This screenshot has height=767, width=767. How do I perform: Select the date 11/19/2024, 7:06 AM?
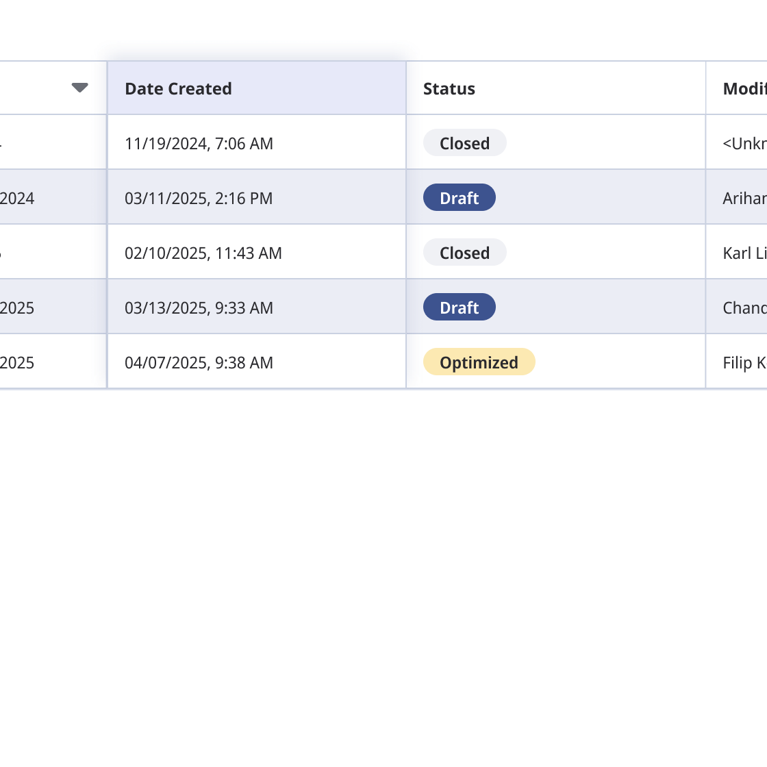pyautogui.click(x=199, y=143)
